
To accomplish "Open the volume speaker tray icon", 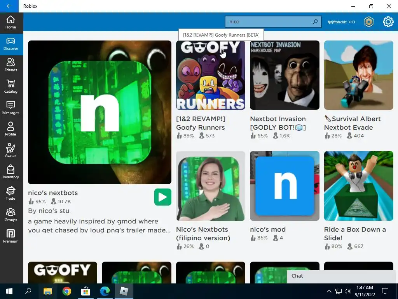I will point(348,291).
